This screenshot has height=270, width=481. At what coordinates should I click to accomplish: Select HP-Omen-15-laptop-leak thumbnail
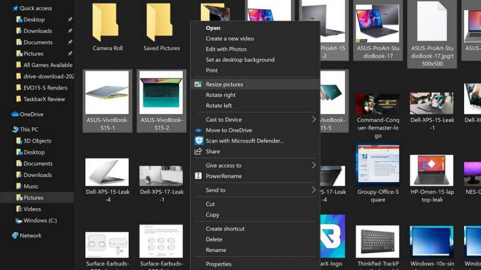point(432,170)
